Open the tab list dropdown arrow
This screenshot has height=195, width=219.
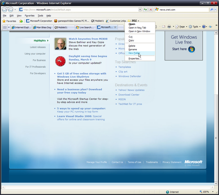point(9,27)
